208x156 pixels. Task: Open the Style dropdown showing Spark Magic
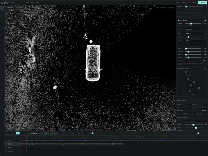[196, 29]
